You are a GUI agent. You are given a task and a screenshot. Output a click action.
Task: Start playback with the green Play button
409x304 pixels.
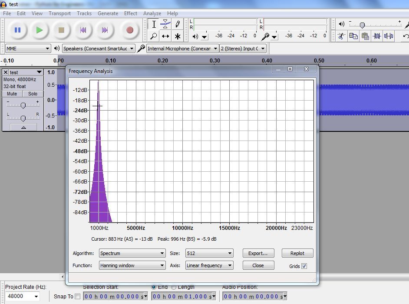pyautogui.click(x=40, y=30)
